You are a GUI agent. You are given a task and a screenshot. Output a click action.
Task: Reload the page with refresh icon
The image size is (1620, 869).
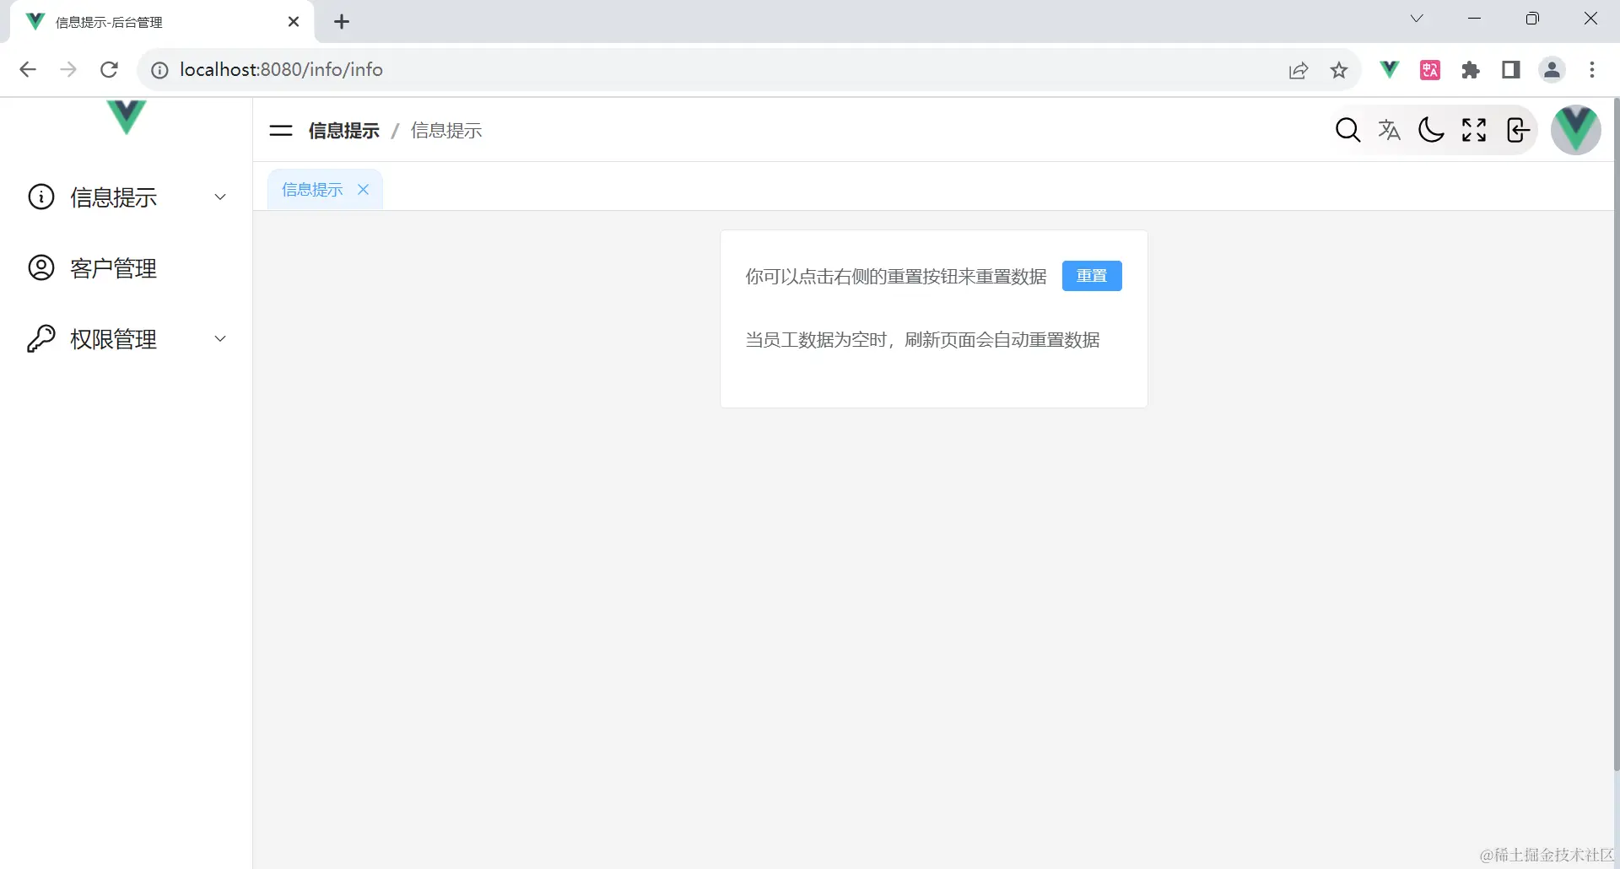pos(109,70)
